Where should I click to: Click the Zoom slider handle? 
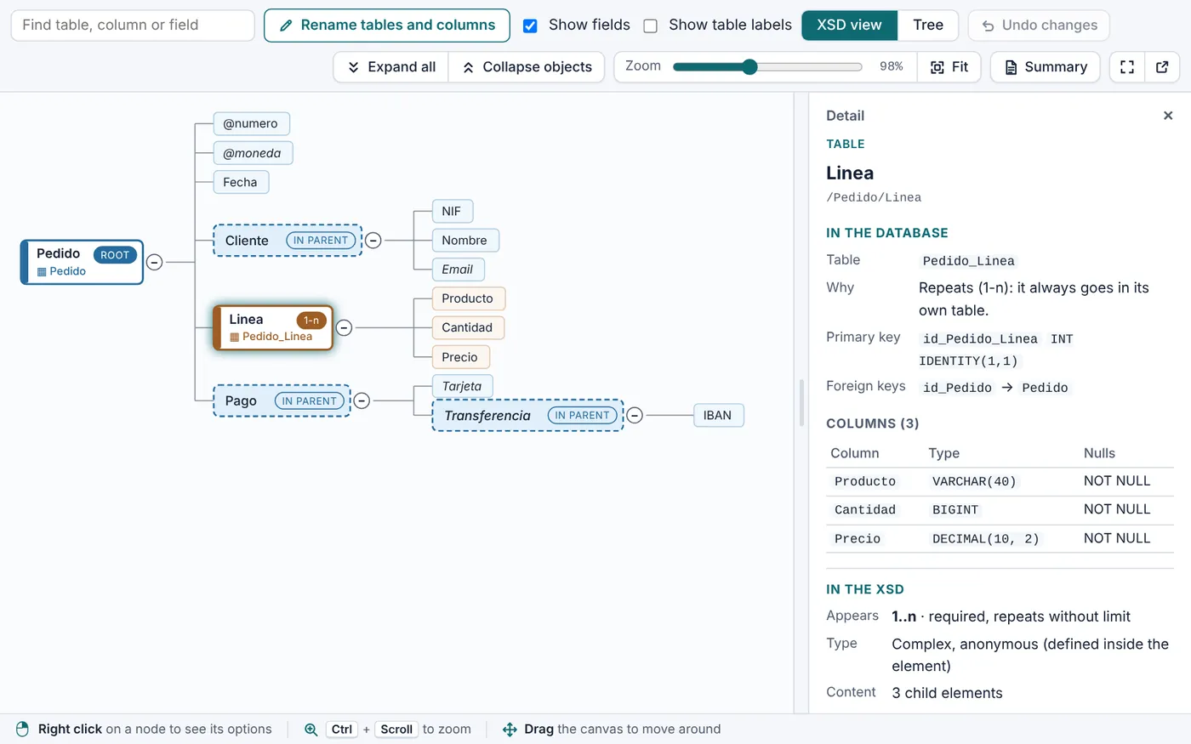749,67
